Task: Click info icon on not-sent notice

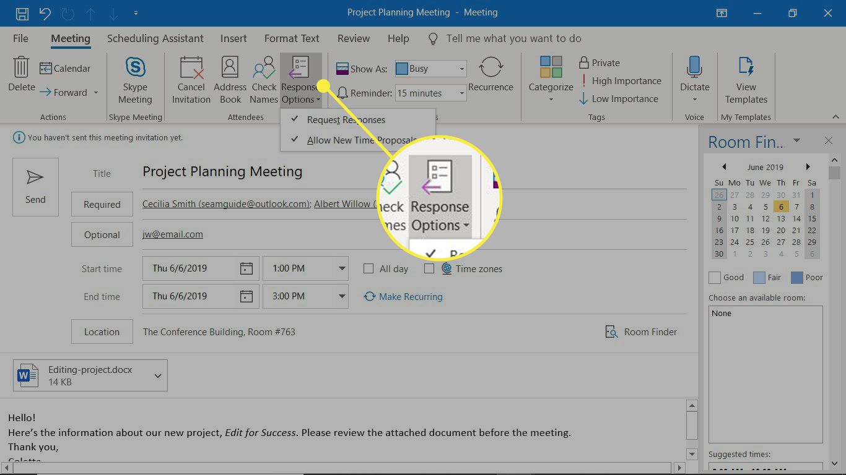Action: 19,137
